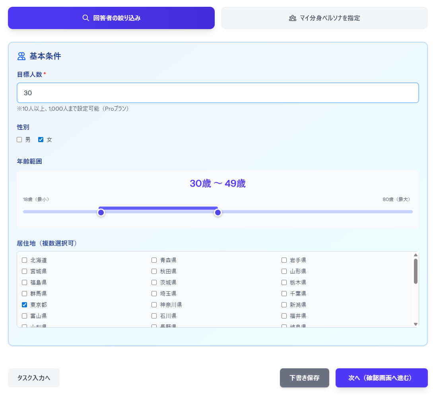Screen dimensions: 435x395
Task: Click the search icon in 回答者の絞り込み tab
Action: 85,18
